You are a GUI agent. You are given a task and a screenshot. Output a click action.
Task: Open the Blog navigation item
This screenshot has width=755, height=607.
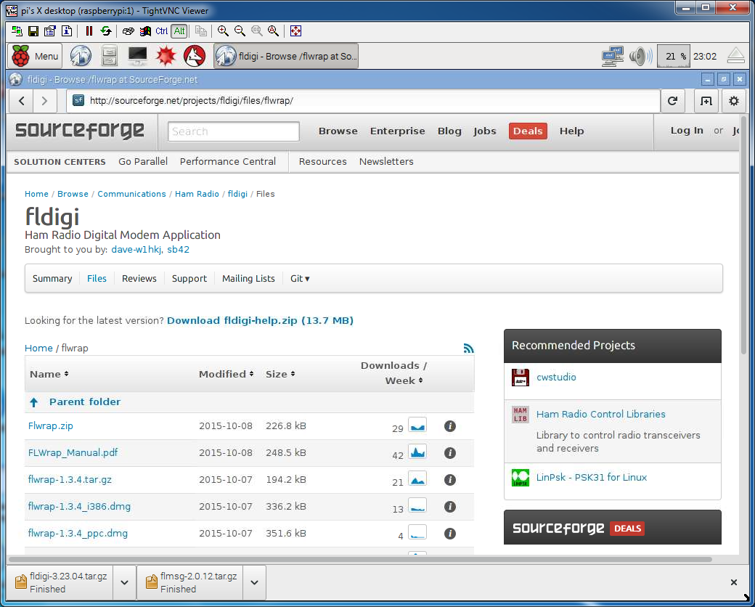pos(449,131)
